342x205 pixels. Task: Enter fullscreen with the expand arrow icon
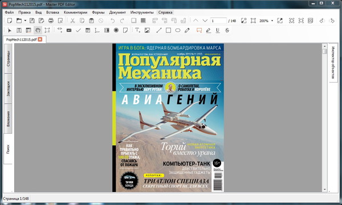[280, 20]
